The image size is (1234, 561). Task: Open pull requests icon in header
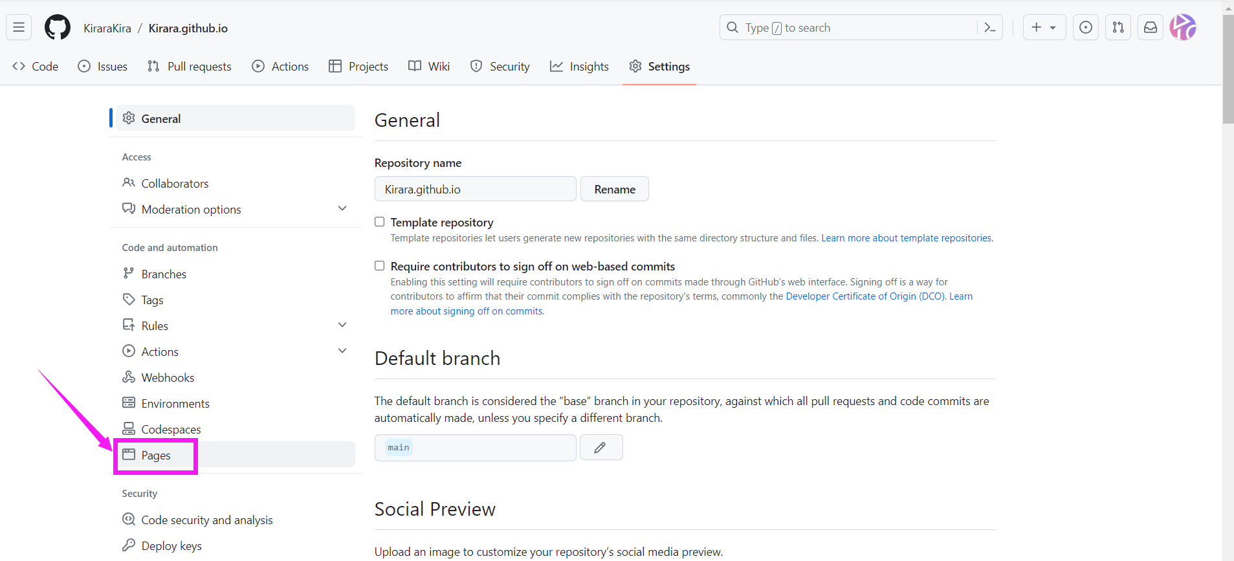pyautogui.click(x=1118, y=27)
